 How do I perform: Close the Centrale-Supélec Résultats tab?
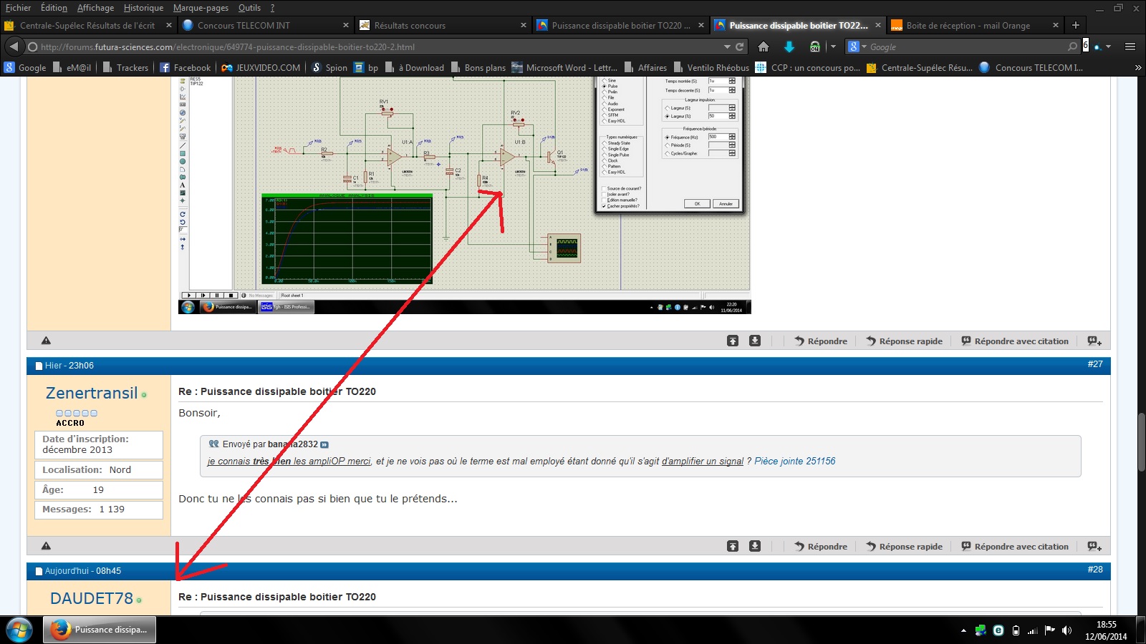tap(169, 25)
